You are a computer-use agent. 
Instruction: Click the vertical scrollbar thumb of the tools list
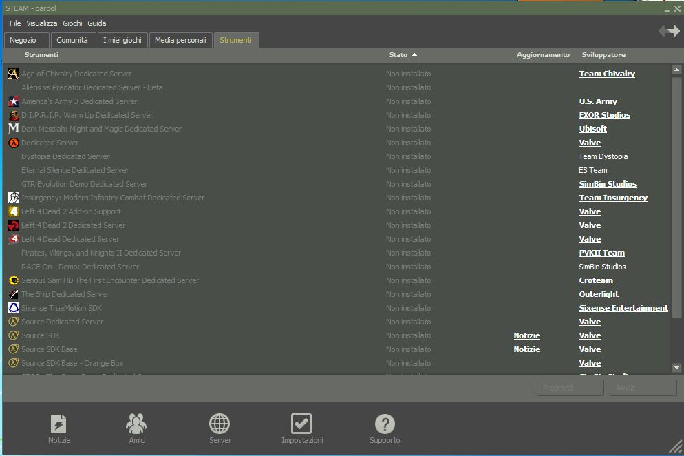(x=676, y=198)
